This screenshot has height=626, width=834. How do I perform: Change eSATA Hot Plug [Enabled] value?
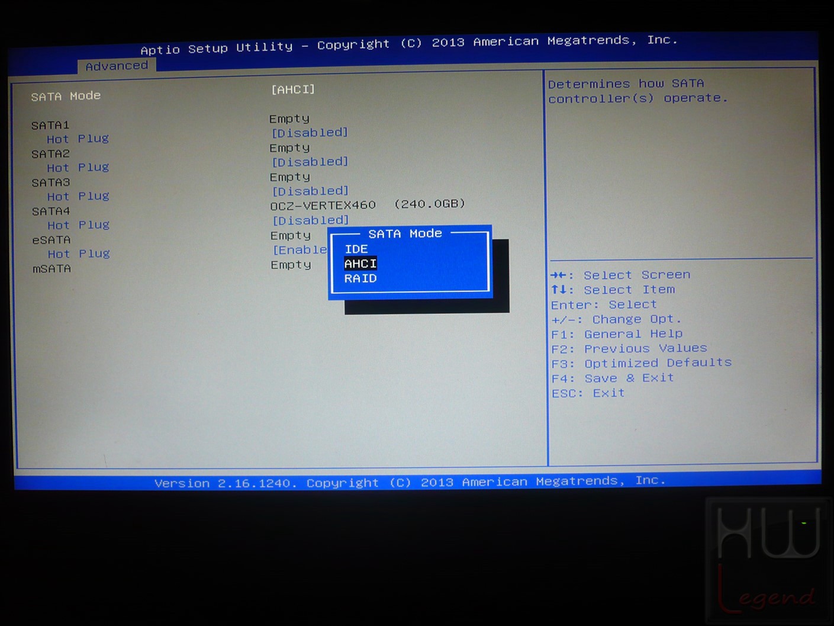pyautogui.click(x=300, y=250)
